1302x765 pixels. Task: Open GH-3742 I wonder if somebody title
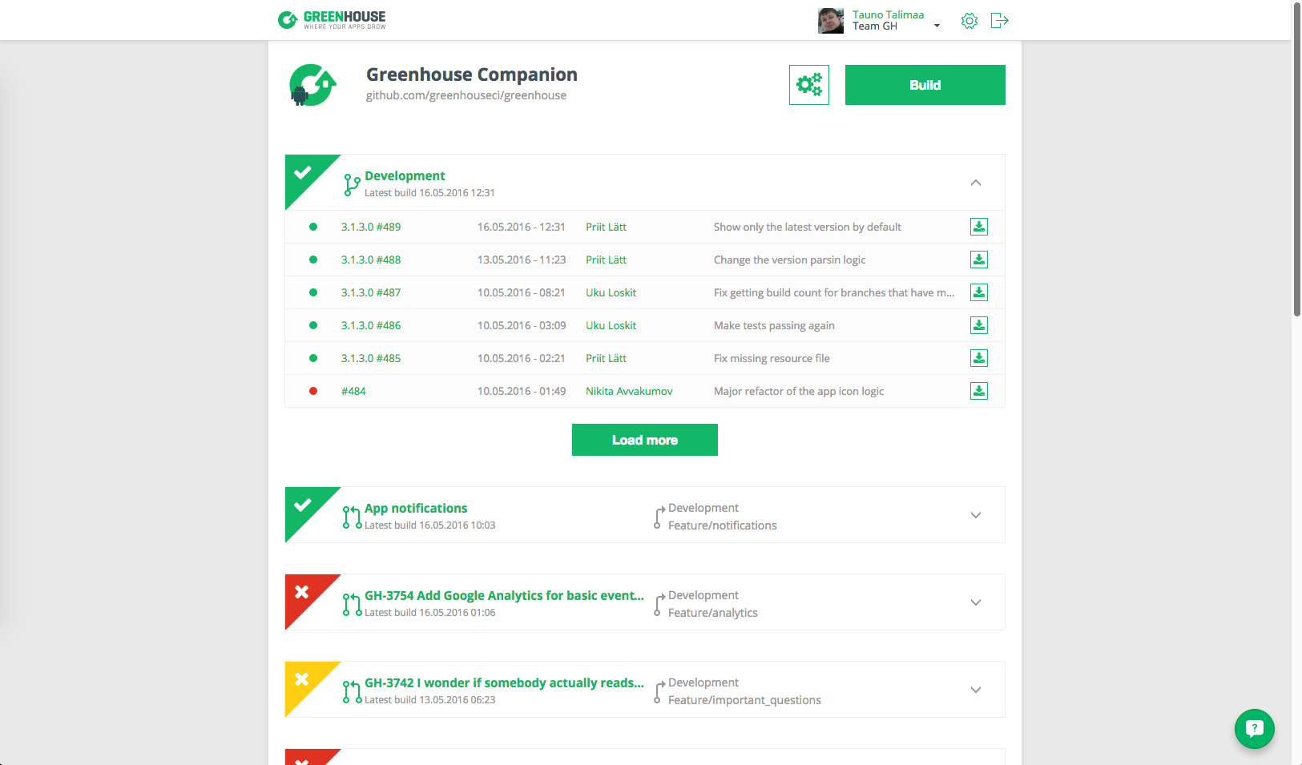(504, 682)
